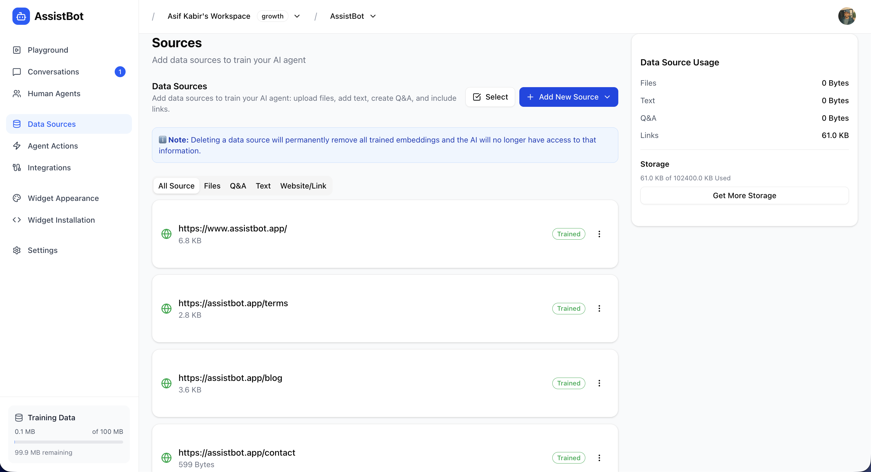Enable Select mode for data sources
Image resolution: width=871 pixels, height=472 pixels.
490,97
